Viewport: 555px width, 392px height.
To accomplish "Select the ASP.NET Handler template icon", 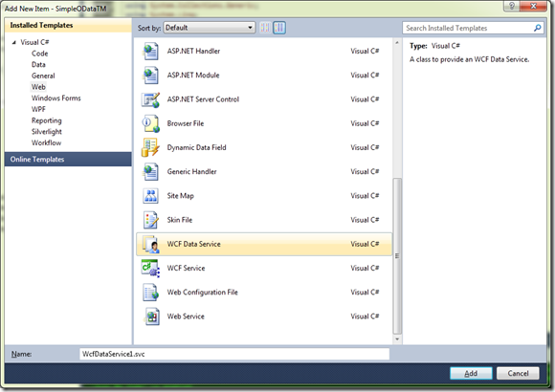I will (x=150, y=52).
